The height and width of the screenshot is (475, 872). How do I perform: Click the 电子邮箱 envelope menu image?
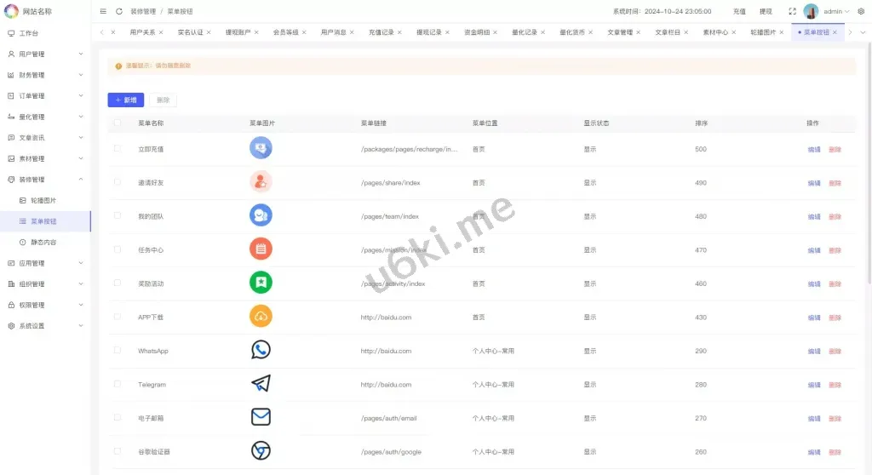pyautogui.click(x=261, y=417)
